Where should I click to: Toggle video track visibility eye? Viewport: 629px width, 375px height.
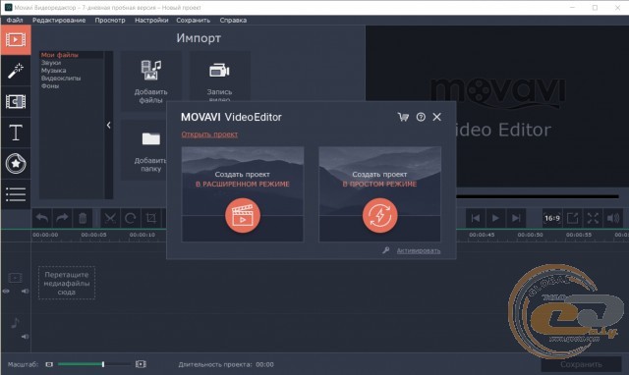pos(6,292)
